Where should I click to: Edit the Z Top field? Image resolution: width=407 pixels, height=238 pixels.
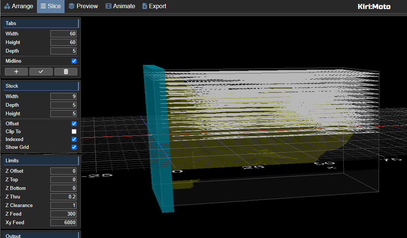point(63,179)
